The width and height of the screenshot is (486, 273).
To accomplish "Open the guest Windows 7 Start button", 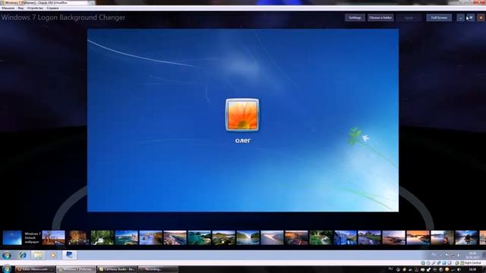I will [x=7, y=256].
